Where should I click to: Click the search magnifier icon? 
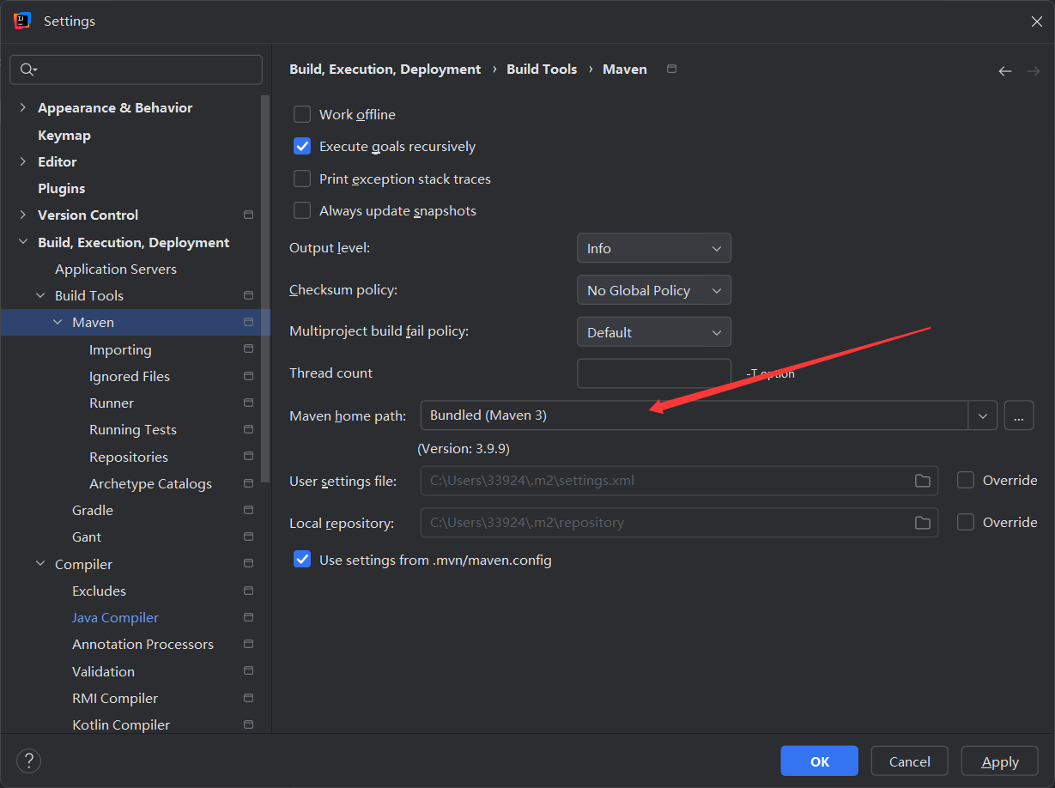click(x=27, y=70)
